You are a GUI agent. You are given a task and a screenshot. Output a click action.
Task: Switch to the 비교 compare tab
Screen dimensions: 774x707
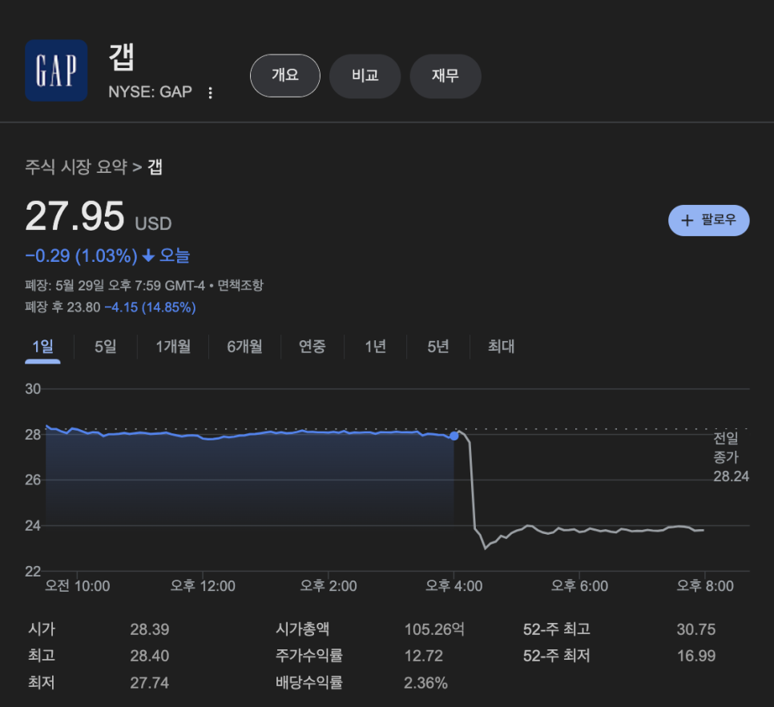pos(365,76)
